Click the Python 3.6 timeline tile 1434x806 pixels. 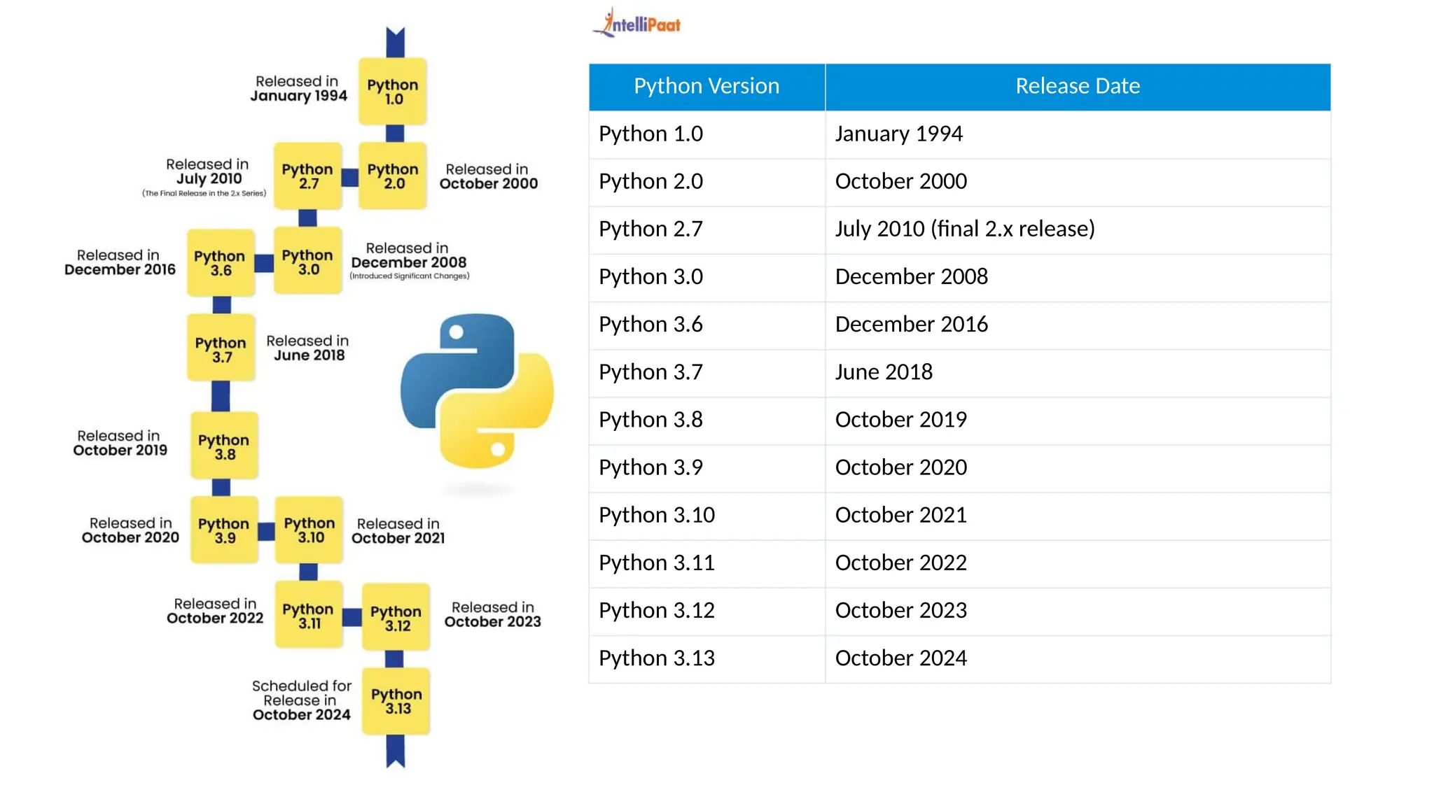221,263
